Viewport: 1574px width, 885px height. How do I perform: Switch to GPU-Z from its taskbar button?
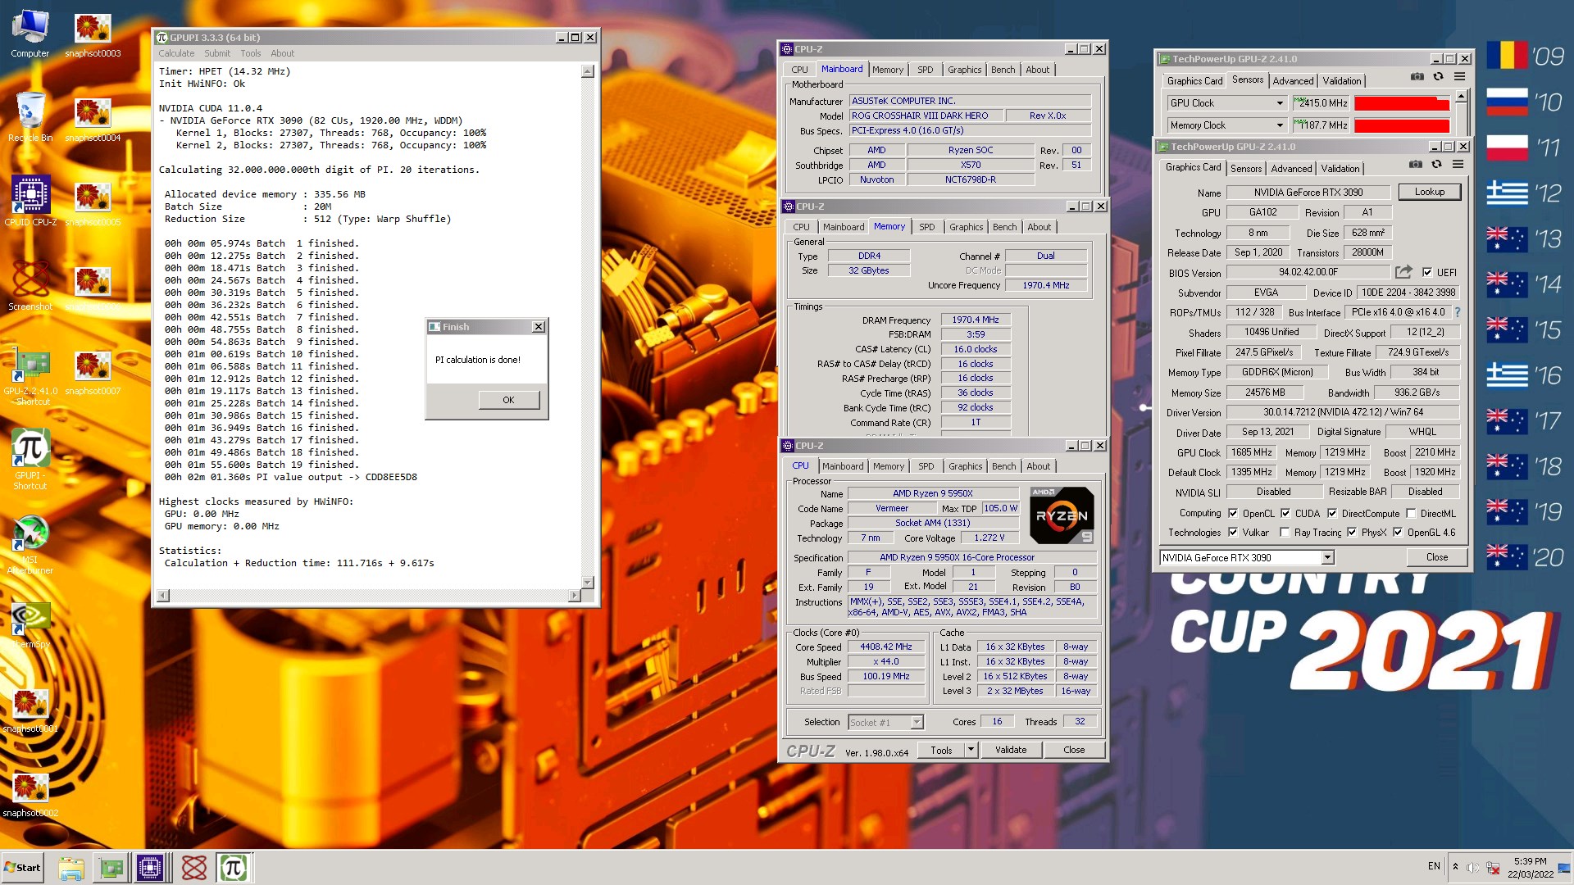[111, 868]
